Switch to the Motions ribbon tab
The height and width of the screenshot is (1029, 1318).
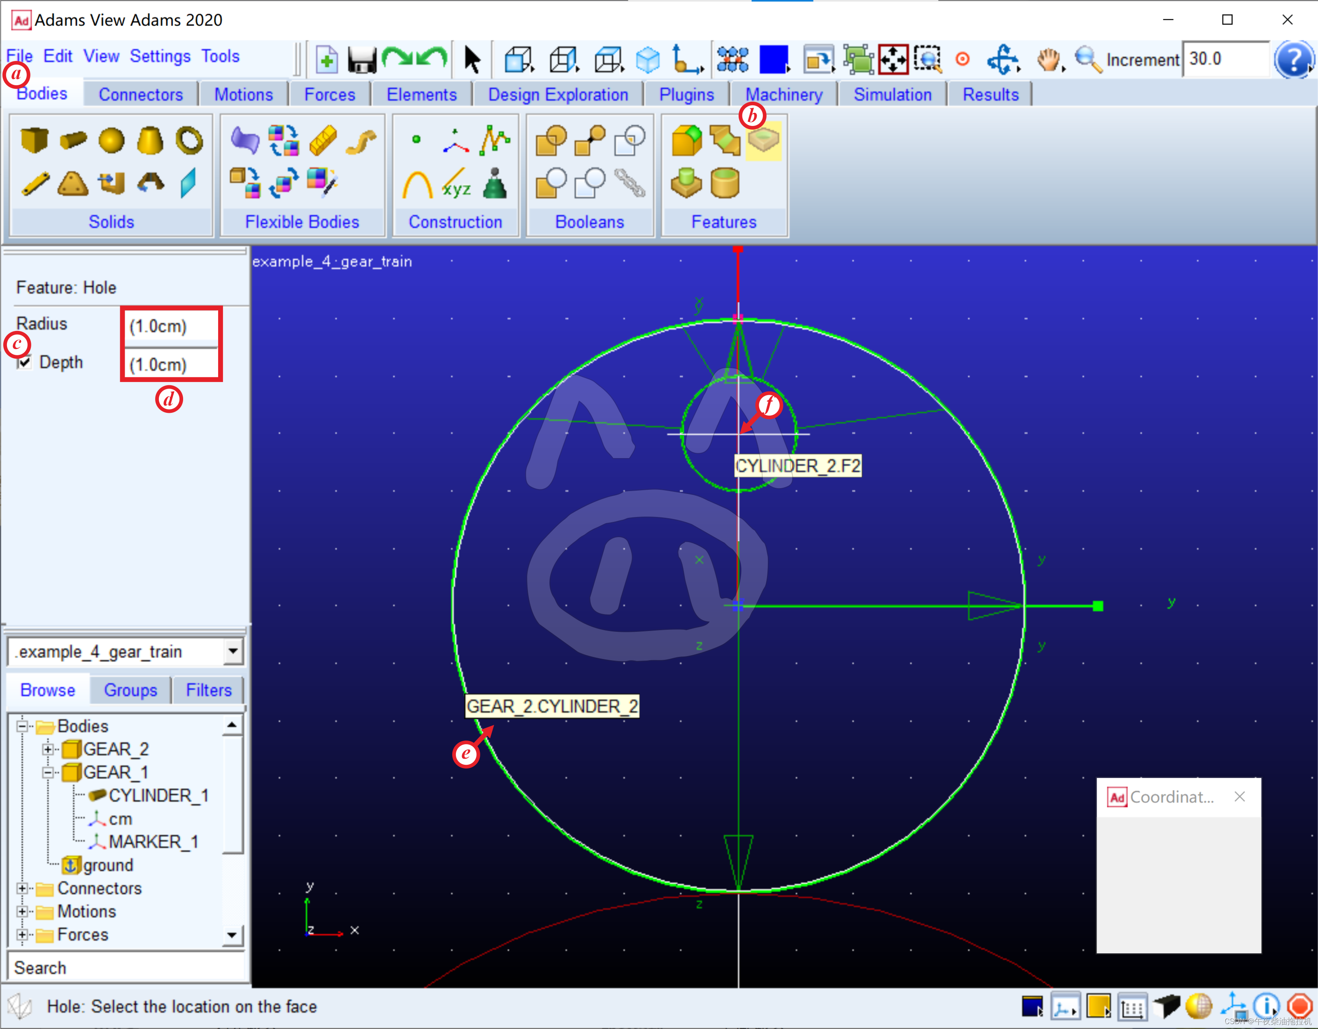pos(244,95)
